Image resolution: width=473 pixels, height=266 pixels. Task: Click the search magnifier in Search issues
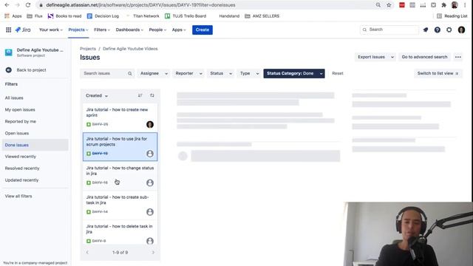(130, 74)
